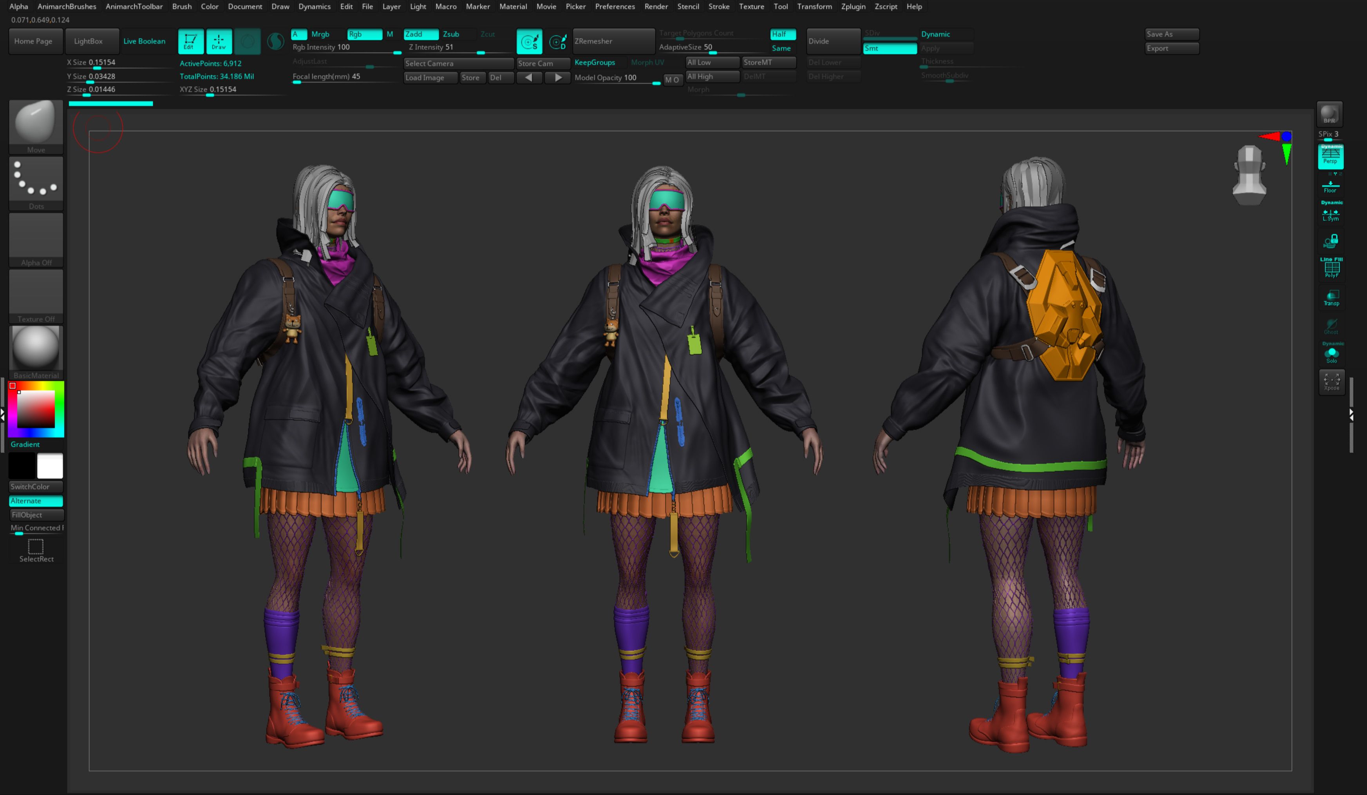Open the Tool menu

pos(780,7)
